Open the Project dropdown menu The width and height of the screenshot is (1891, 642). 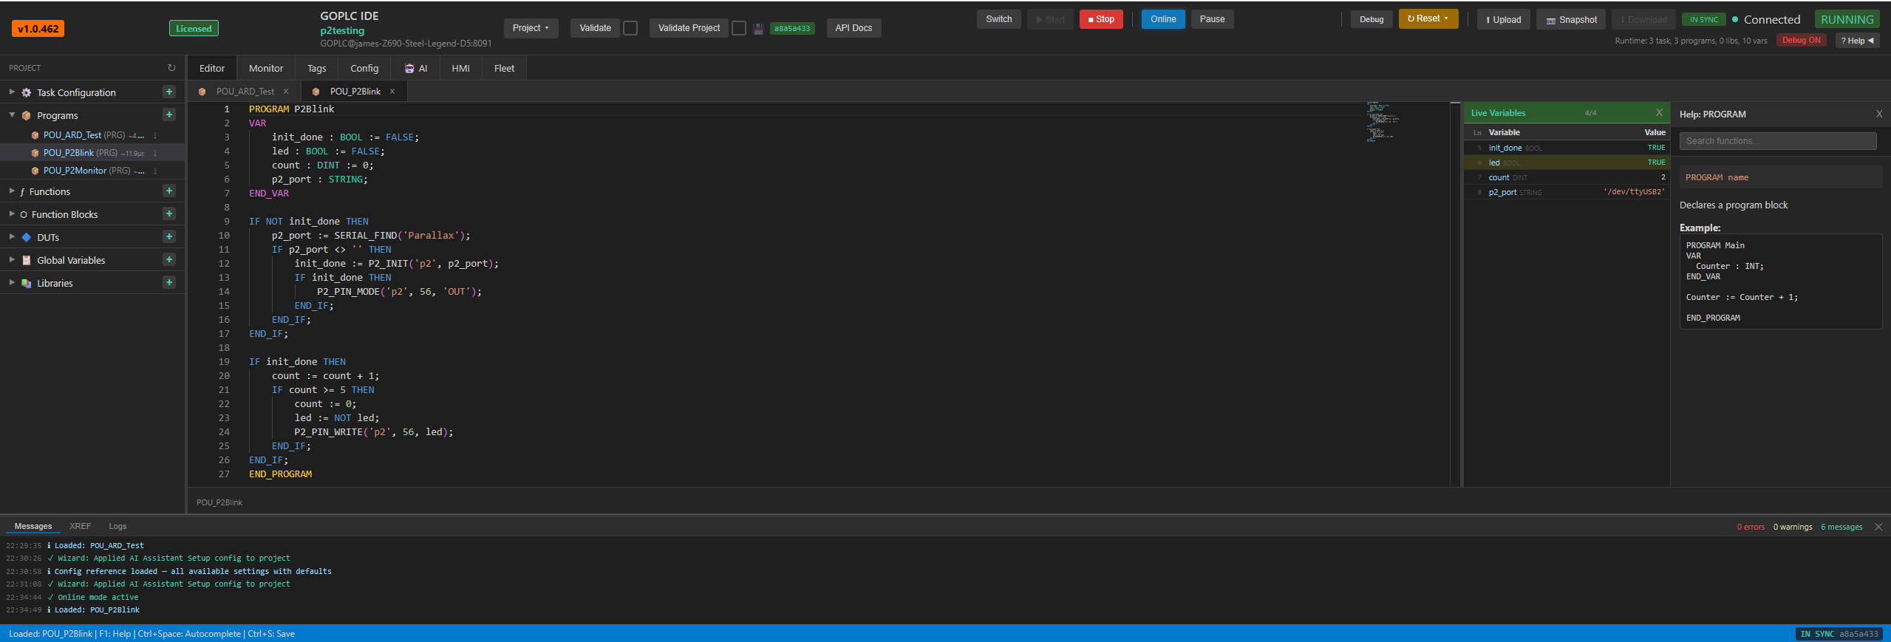click(531, 28)
